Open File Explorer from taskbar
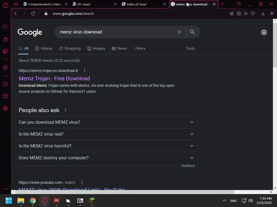 click(21, 201)
